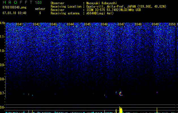
Task: Click the meteor count value 6
Action: point(40,13)
